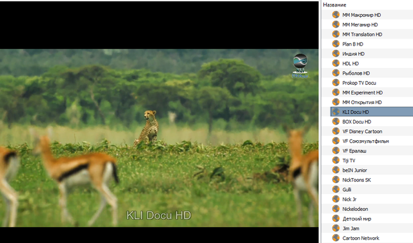Click the icon beside Gulli
This screenshot has height=243, width=413.
point(336,190)
